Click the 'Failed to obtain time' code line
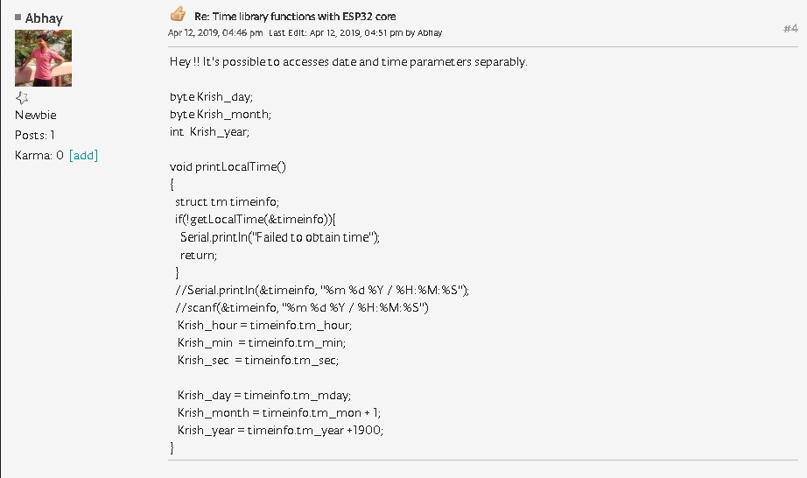Viewport: 807px width, 478px height. [x=280, y=236]
